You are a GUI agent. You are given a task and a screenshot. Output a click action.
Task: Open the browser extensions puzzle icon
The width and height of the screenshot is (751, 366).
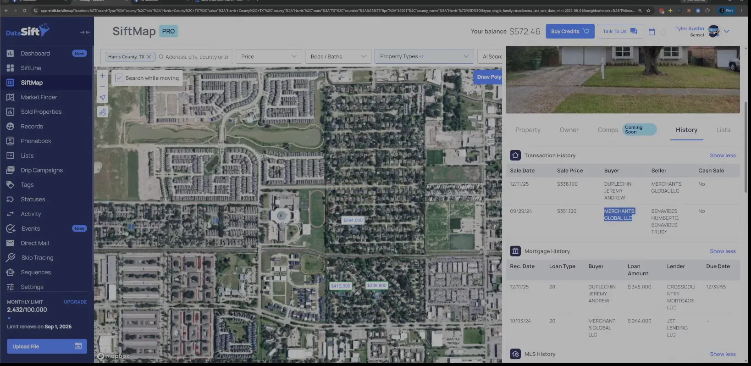pyautogui.click(x=707, y=11)
